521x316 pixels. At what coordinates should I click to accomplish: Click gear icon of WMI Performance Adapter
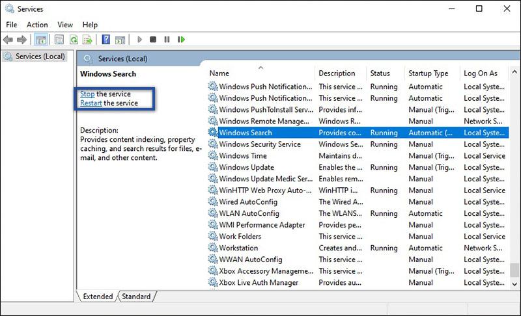coord(213,225)
